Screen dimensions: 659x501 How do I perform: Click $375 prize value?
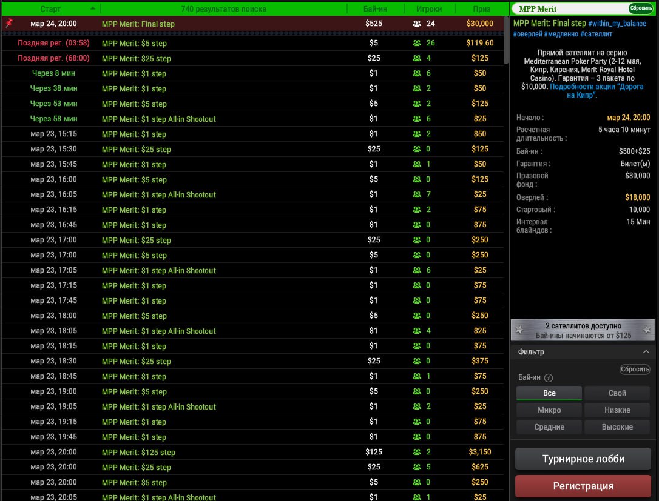479,361
